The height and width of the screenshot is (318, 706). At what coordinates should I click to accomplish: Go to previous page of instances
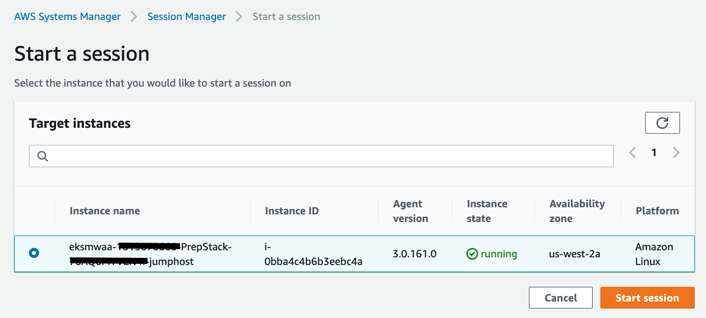(633, 153)
